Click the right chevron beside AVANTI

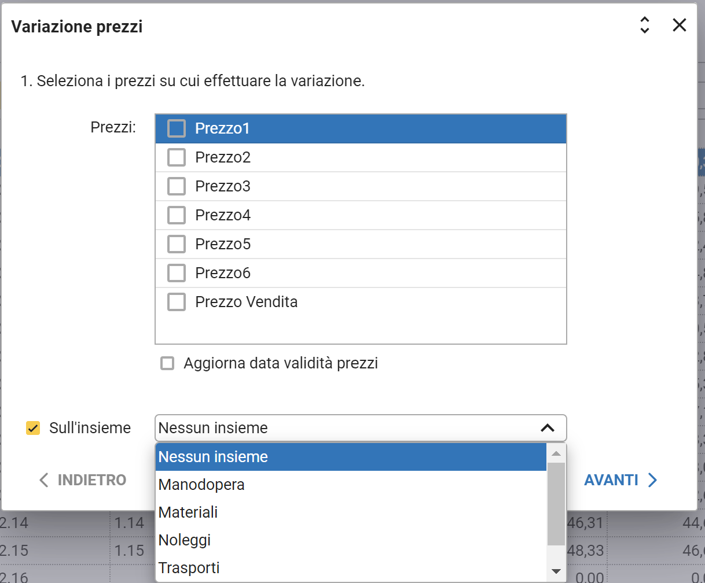(x=653, y=480)
